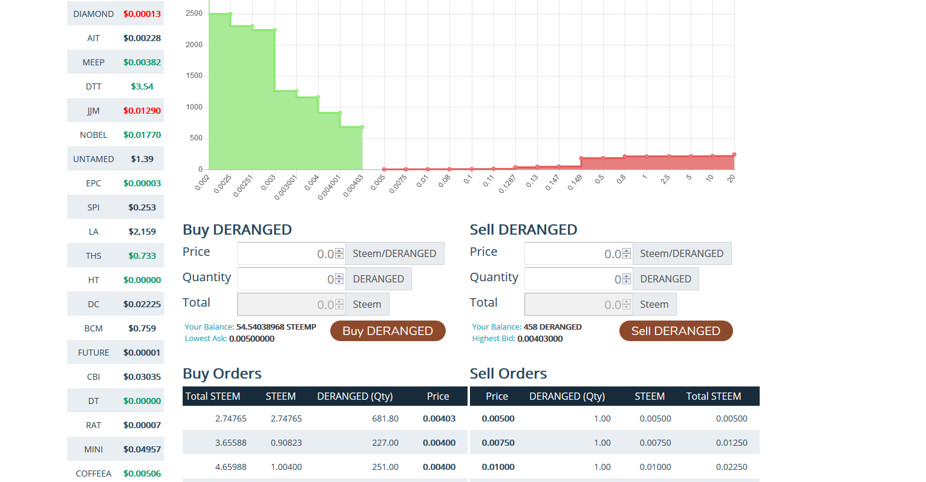The image size is (926, 482).
Task: Click the Sell Price spinner arrows
Action: tap(627, 253)
